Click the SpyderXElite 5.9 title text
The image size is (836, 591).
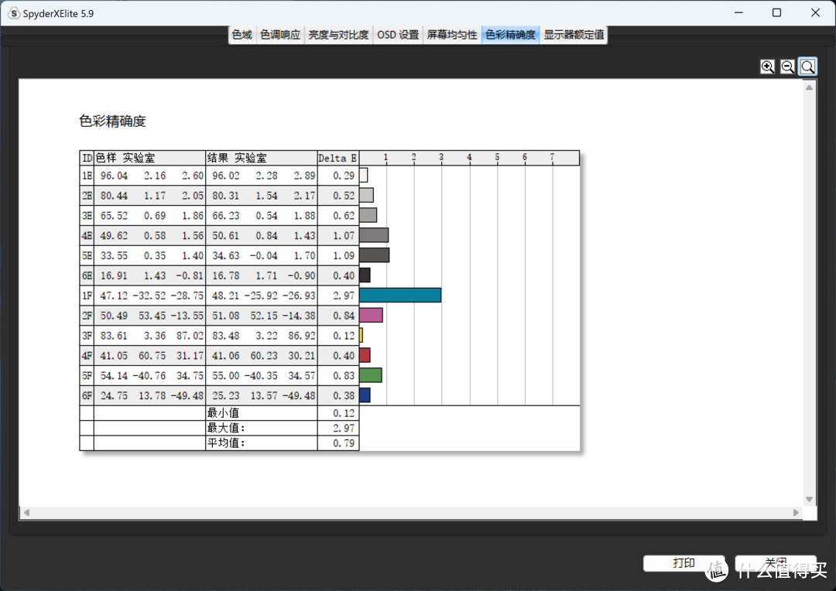[x=58, y=14]
